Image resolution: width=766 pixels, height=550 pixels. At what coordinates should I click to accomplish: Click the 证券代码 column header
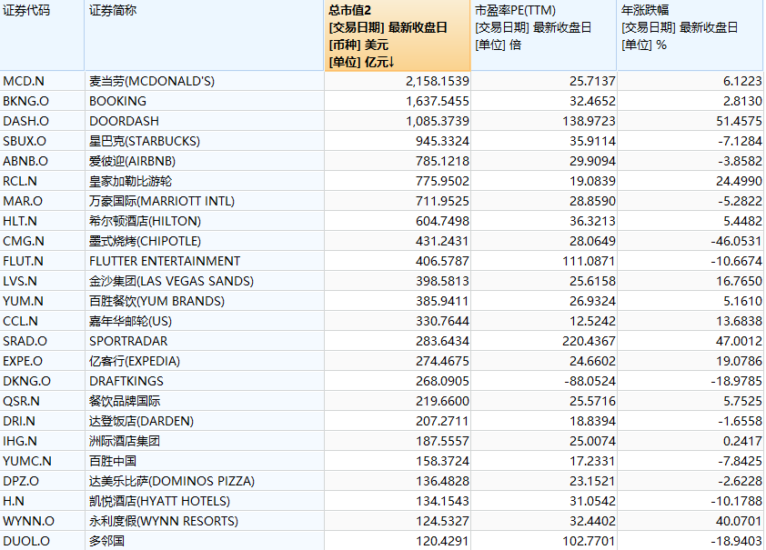click(x=42, y=35)
